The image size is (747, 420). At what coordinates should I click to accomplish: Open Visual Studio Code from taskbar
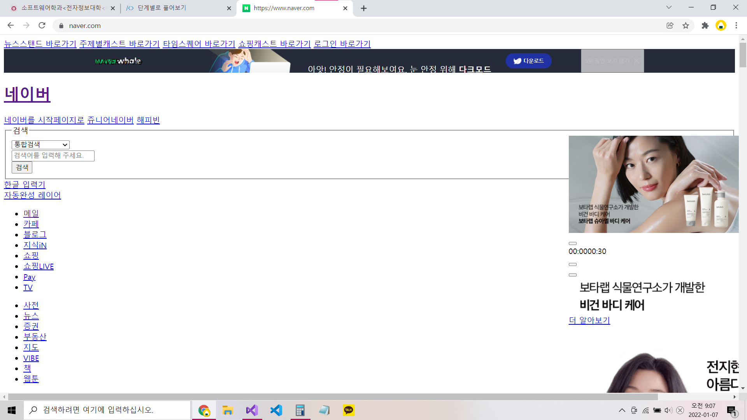[x=276, y=410]
